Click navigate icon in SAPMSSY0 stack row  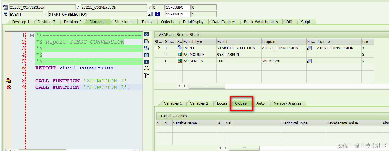pyautogui.click(x=309, y=61)
